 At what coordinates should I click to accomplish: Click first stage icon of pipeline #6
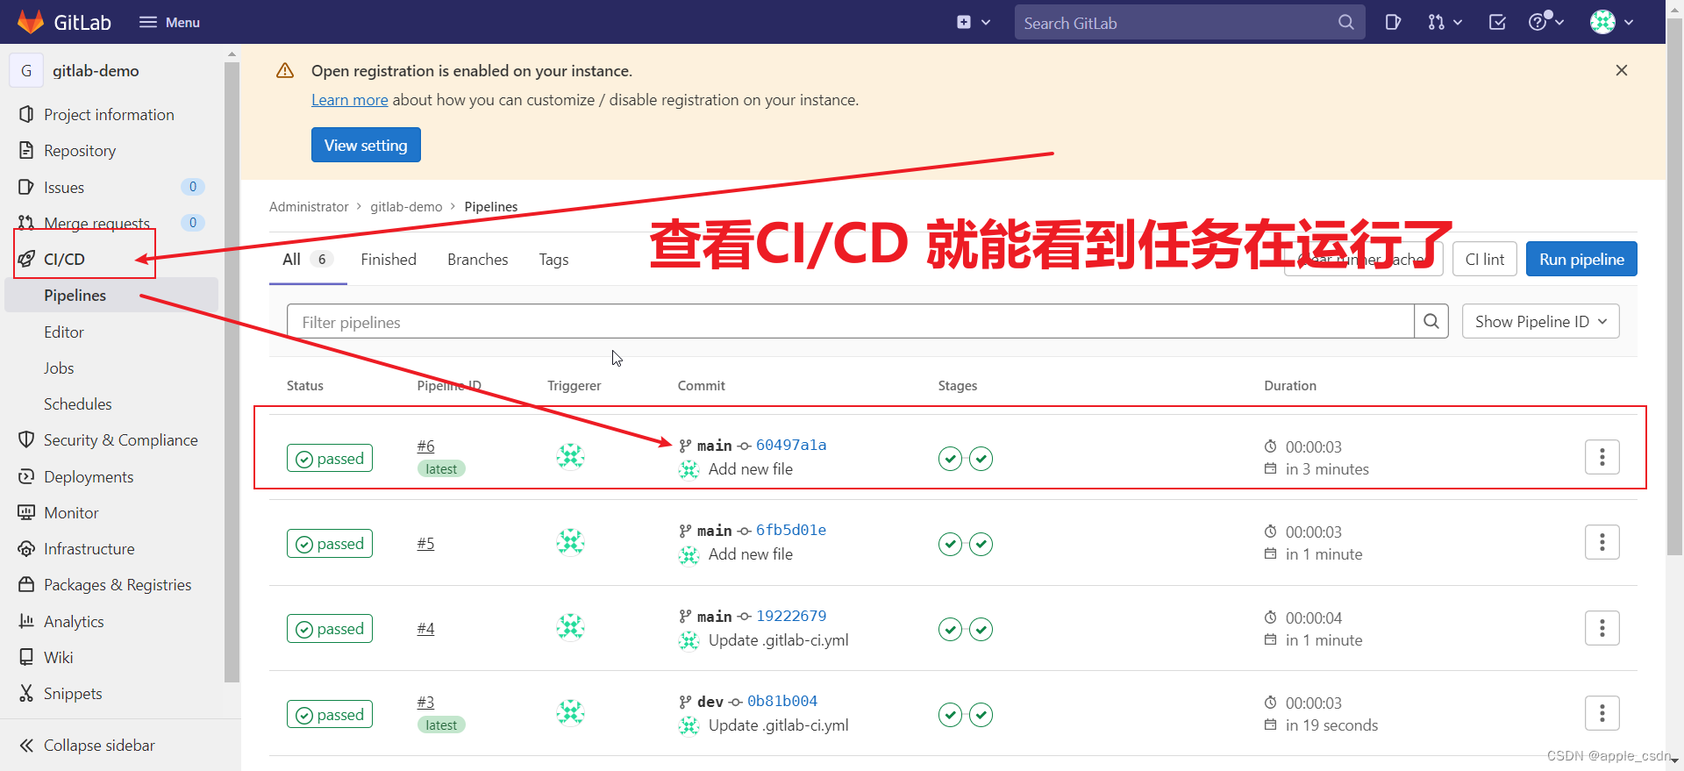[950, 458]
